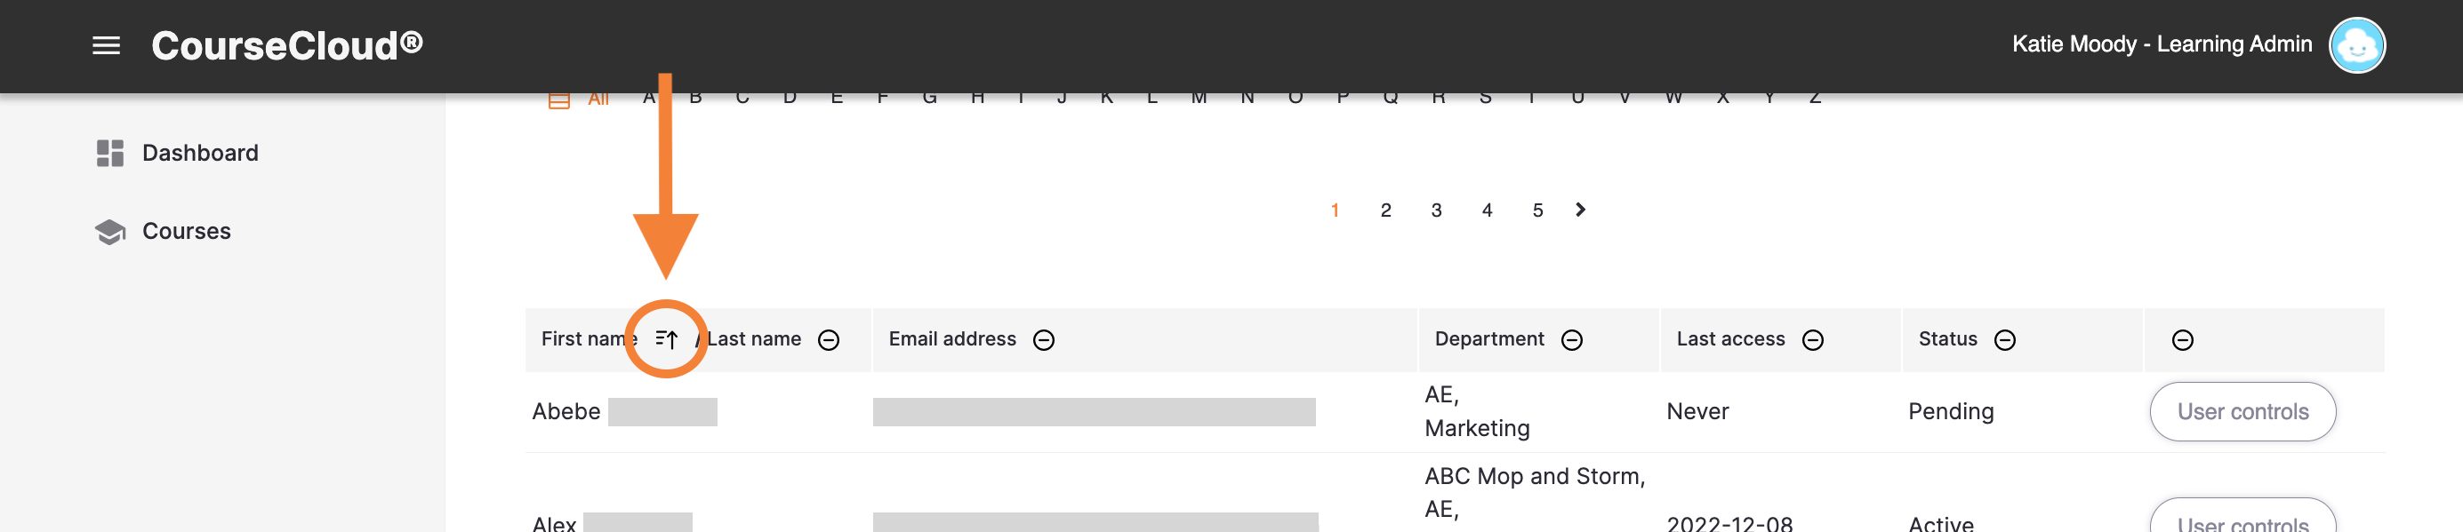
Task: Go to page 5 of results
Action: [1537, 210]
